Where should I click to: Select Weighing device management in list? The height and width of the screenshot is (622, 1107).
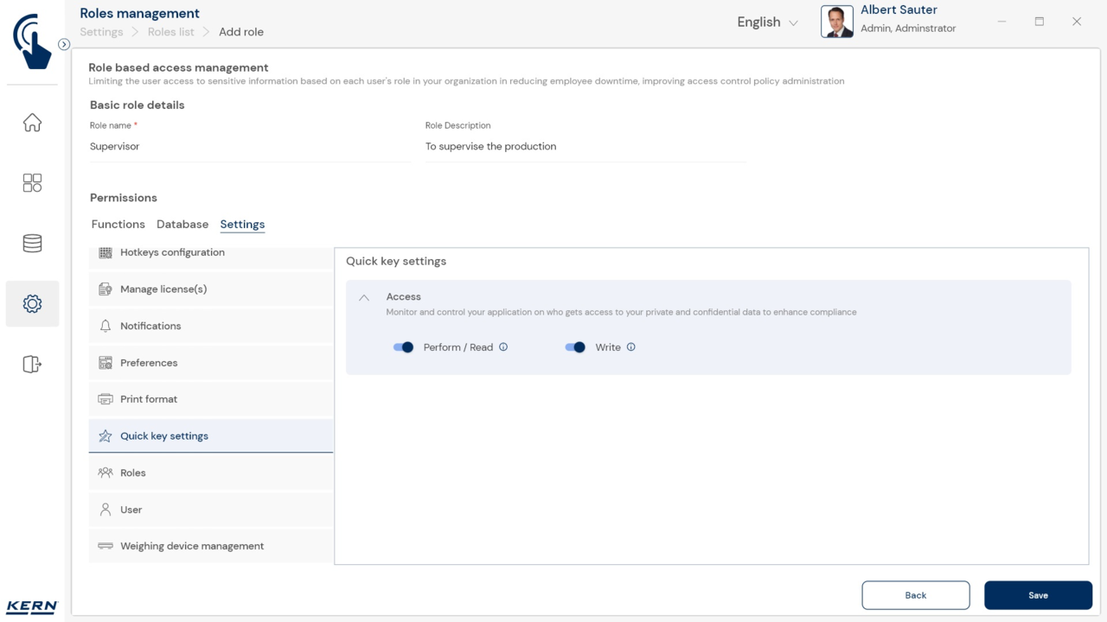coord(192,546)
